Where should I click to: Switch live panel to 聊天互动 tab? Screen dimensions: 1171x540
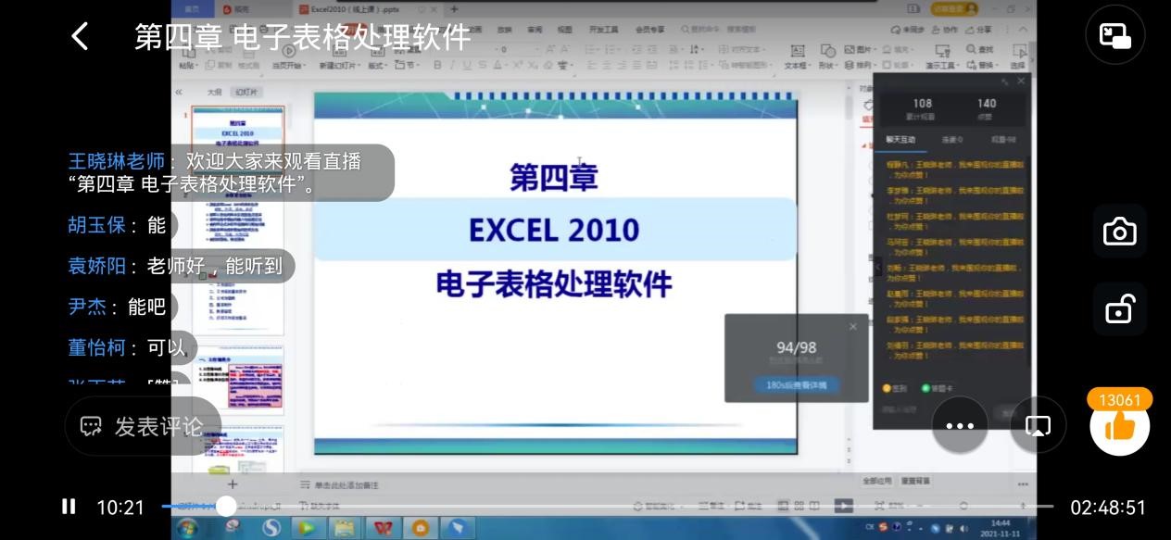pyautogui.click(x=900, y=140)
